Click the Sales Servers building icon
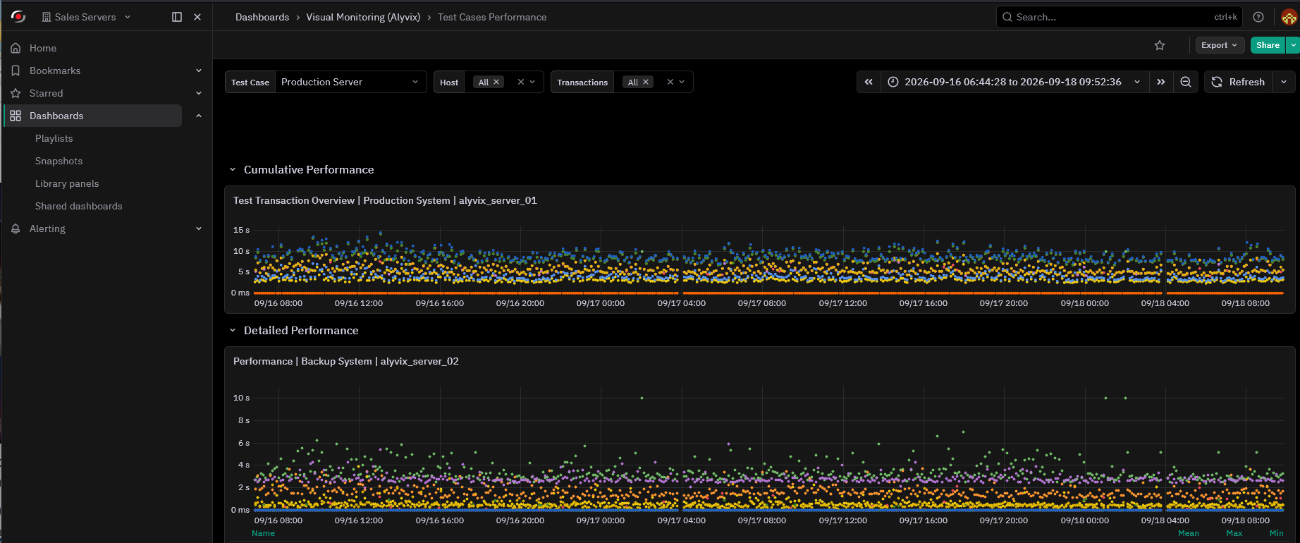This screenshot has width=1300, height=543. 47,17
